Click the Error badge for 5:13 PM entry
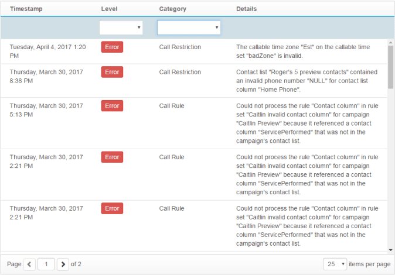 click(x=112, y=106)
